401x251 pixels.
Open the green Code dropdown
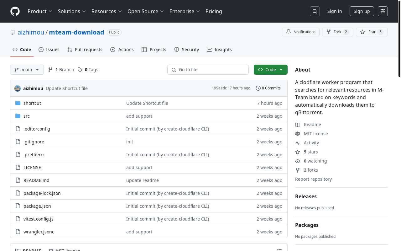click(x=270, y=70)
